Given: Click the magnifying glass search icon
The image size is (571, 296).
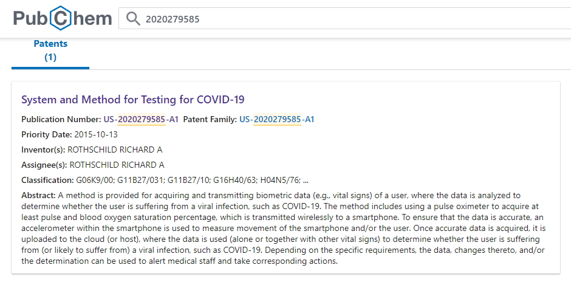Looking at the screenshot, I should pyautogui.click(x=133, y=19).
